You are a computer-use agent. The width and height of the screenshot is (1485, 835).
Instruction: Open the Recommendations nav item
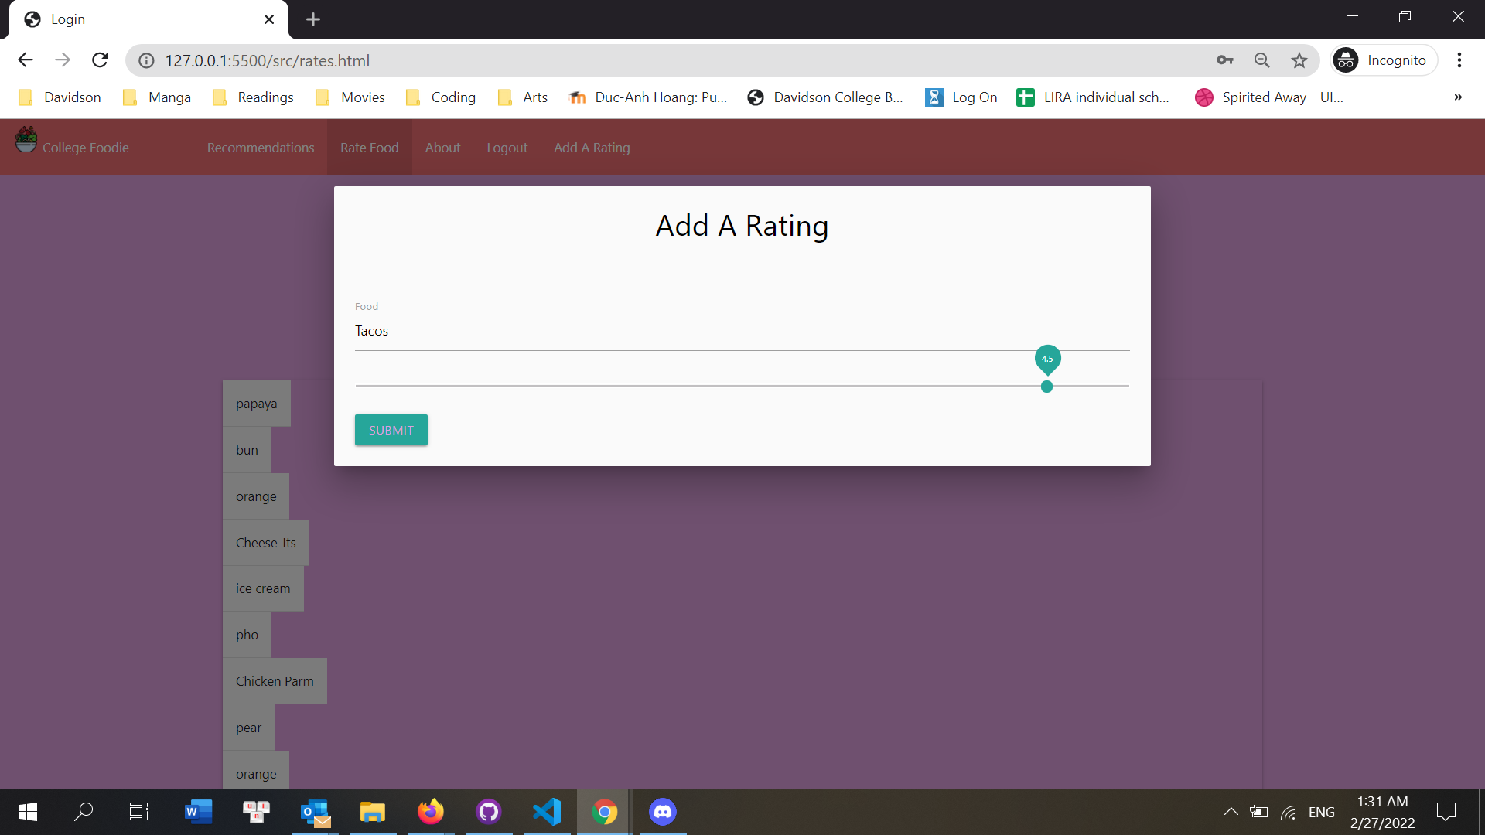261,148
